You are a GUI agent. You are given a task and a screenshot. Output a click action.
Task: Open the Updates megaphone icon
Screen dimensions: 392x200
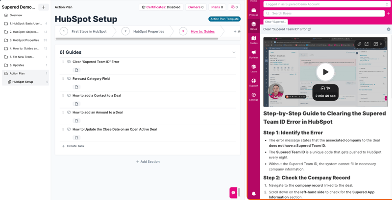point(253,54)
